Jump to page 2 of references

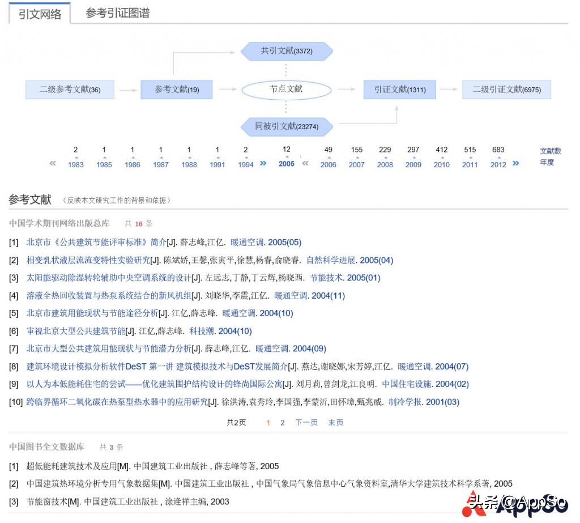tap(282, 422)
